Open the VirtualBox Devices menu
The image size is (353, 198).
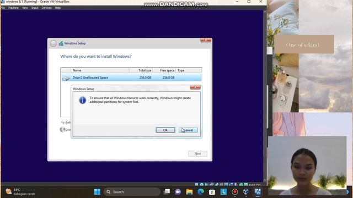pyautogui.click(x=46, y=8)
